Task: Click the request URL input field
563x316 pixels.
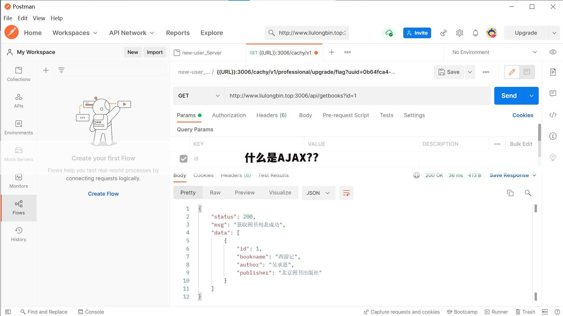Action: click(x=357, y=96)
